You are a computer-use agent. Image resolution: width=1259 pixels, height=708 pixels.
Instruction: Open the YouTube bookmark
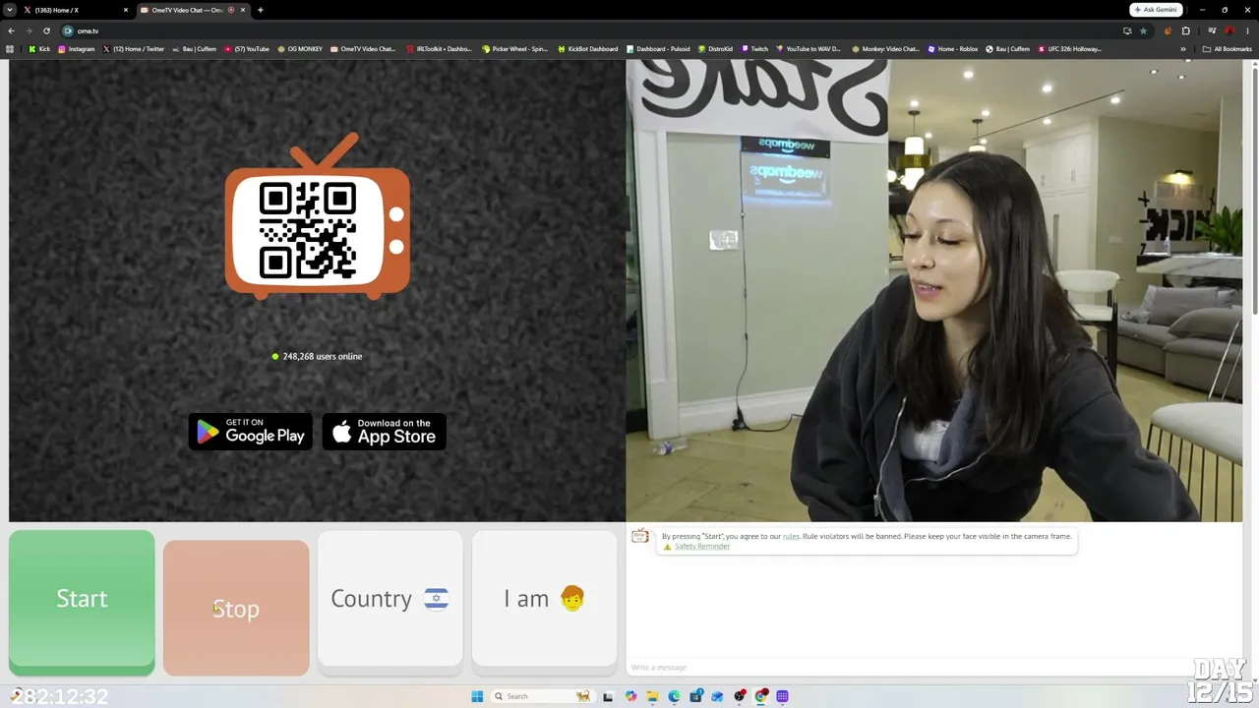(247, 49)
